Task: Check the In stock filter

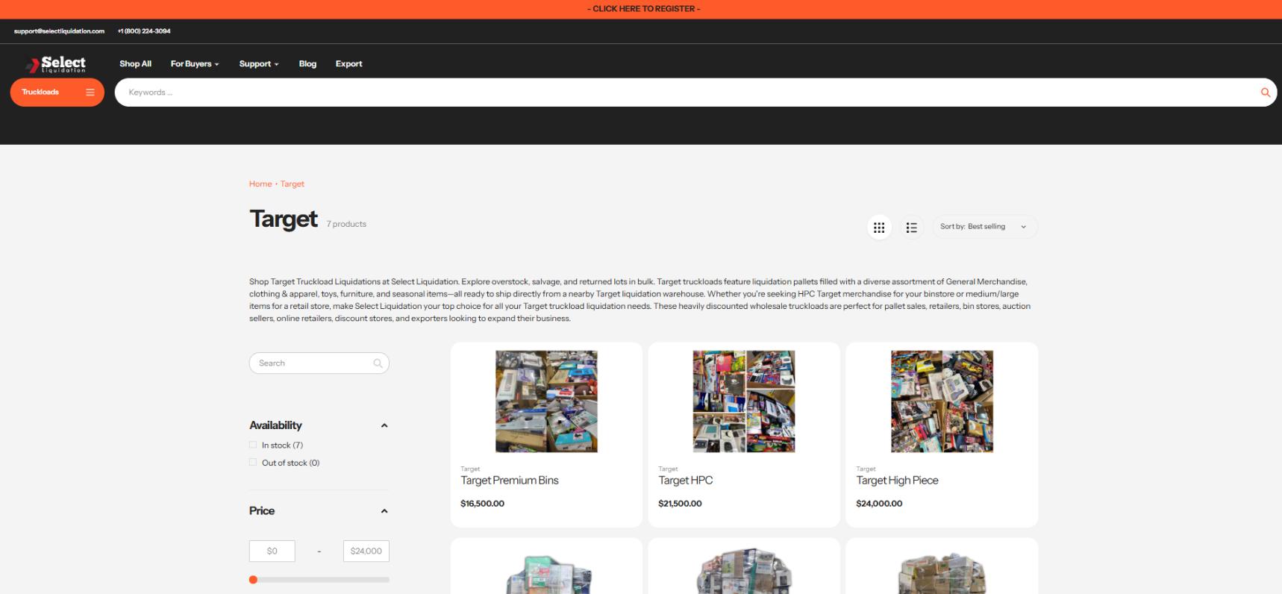Action: click(253, 445)
